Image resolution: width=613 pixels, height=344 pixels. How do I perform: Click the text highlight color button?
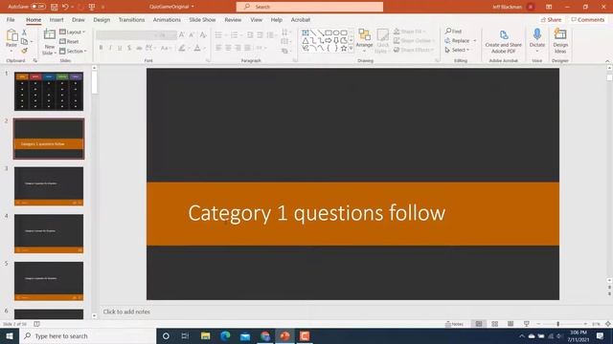pos(182,48)
